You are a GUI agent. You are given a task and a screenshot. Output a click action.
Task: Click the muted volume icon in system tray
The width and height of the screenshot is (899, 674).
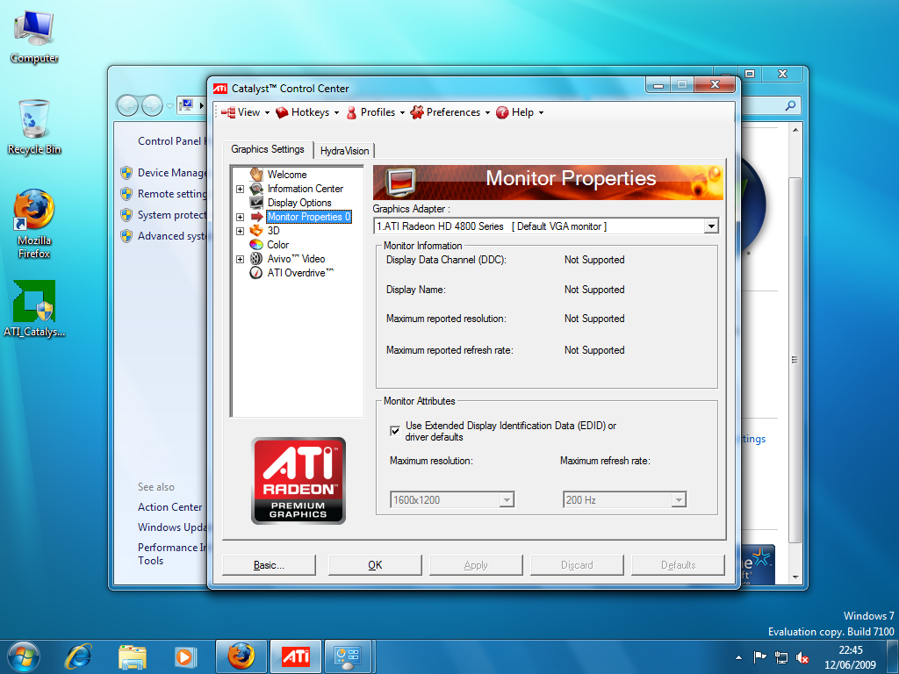(x=802, y=656)
